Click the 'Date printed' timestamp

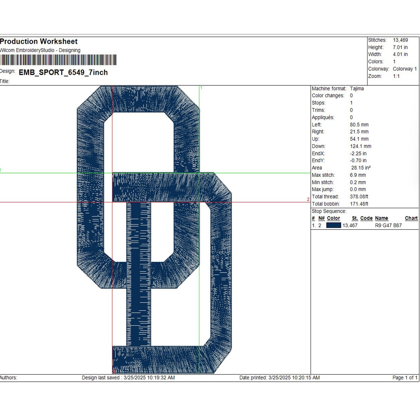(279, 378)
